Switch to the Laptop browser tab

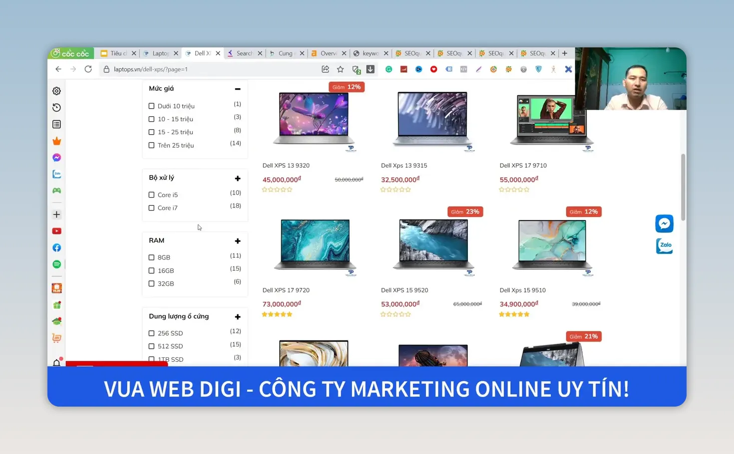click(x=160, y=53)
